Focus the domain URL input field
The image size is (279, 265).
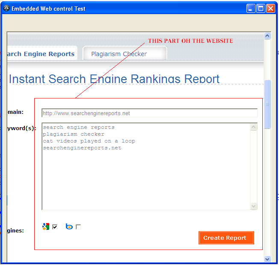149,113
